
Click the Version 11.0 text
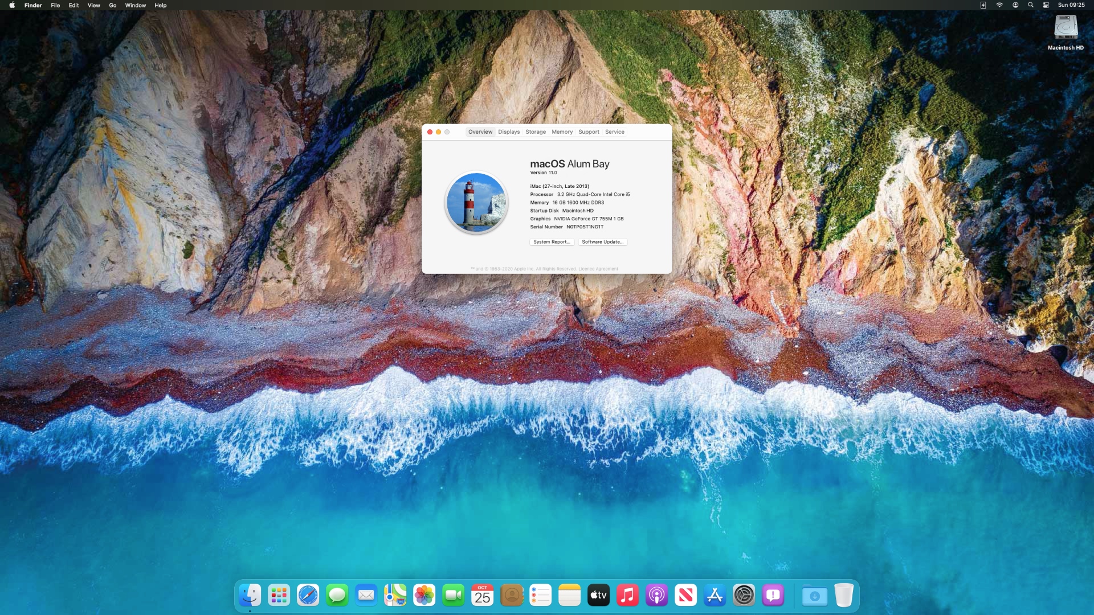click(x=544, y=173)
